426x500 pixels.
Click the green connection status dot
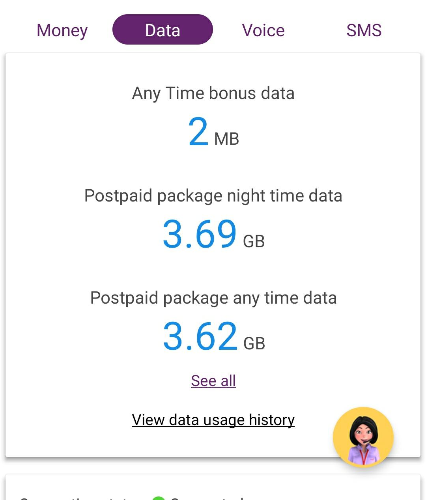(159, 498)
